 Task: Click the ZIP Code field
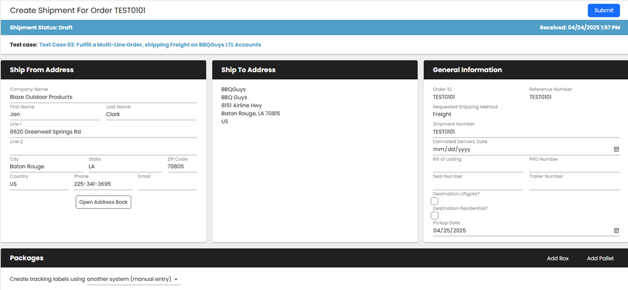tap(182, 167)
